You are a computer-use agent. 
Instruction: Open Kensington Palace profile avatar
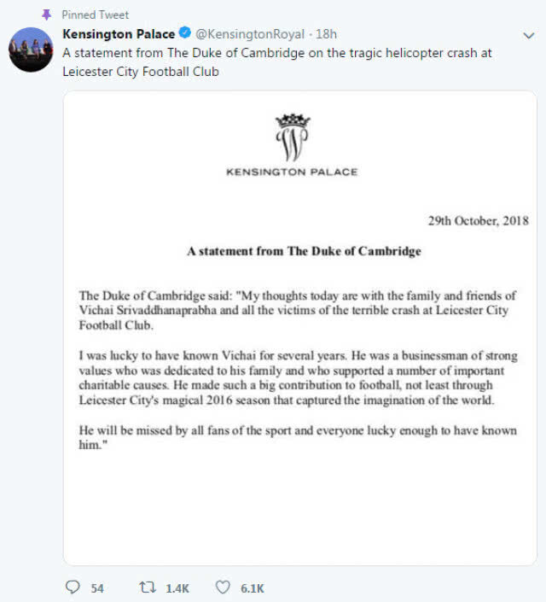31,50
